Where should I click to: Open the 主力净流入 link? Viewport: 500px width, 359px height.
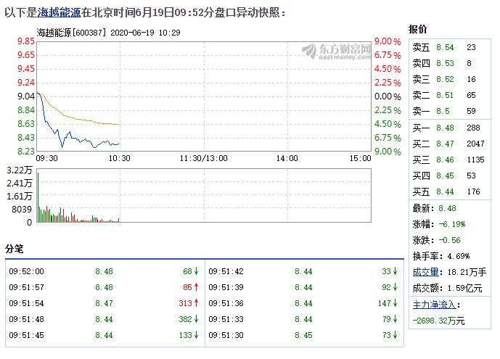click(x=434, y=305)
